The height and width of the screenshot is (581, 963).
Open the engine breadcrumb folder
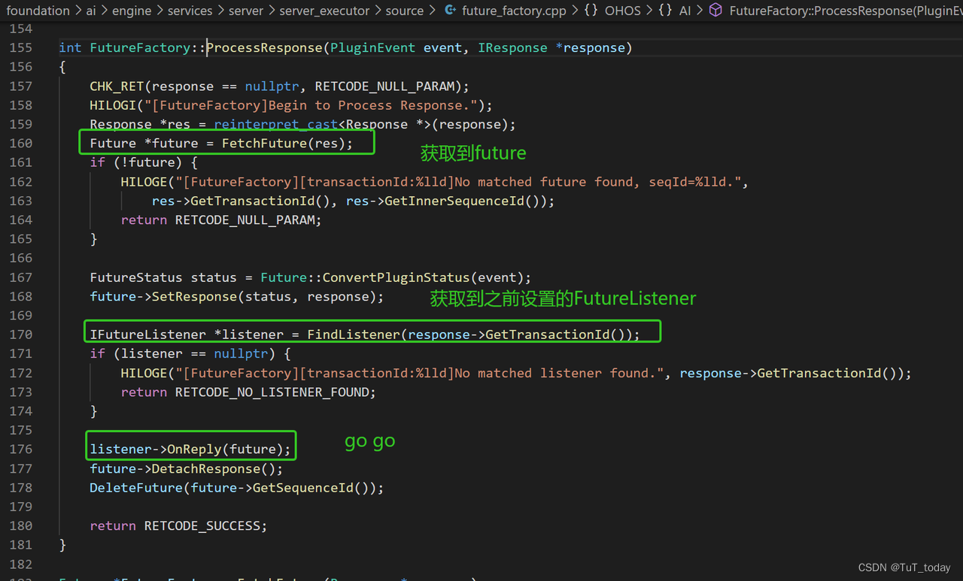[132, 11]
